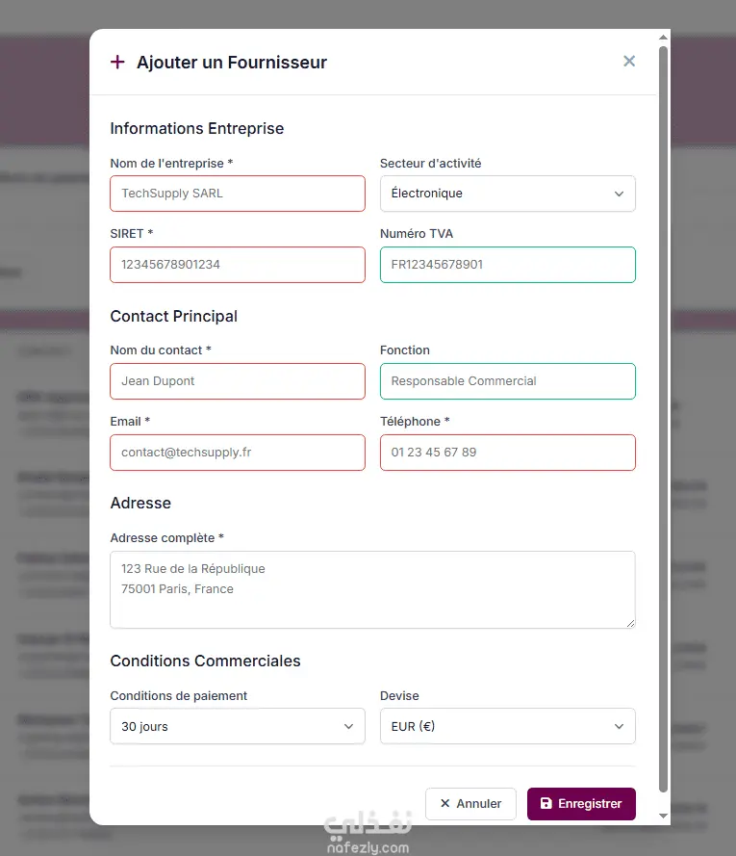Open the Devise currency dropdown
The image size is (736, 856).
(x=507, y=727)
